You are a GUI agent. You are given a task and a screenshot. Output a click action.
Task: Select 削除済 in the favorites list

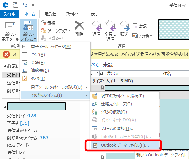[x=13, y=91]
